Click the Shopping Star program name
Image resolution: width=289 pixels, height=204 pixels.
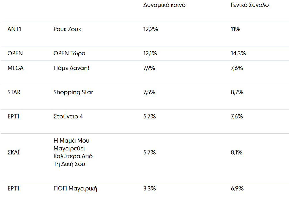73,92
